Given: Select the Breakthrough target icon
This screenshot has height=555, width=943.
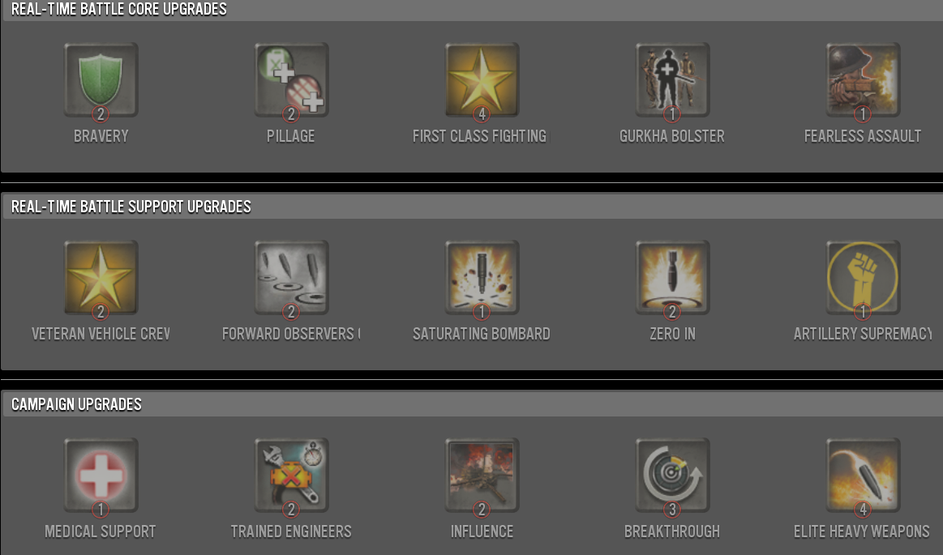Looking at the screenshot, I should 672,475.
